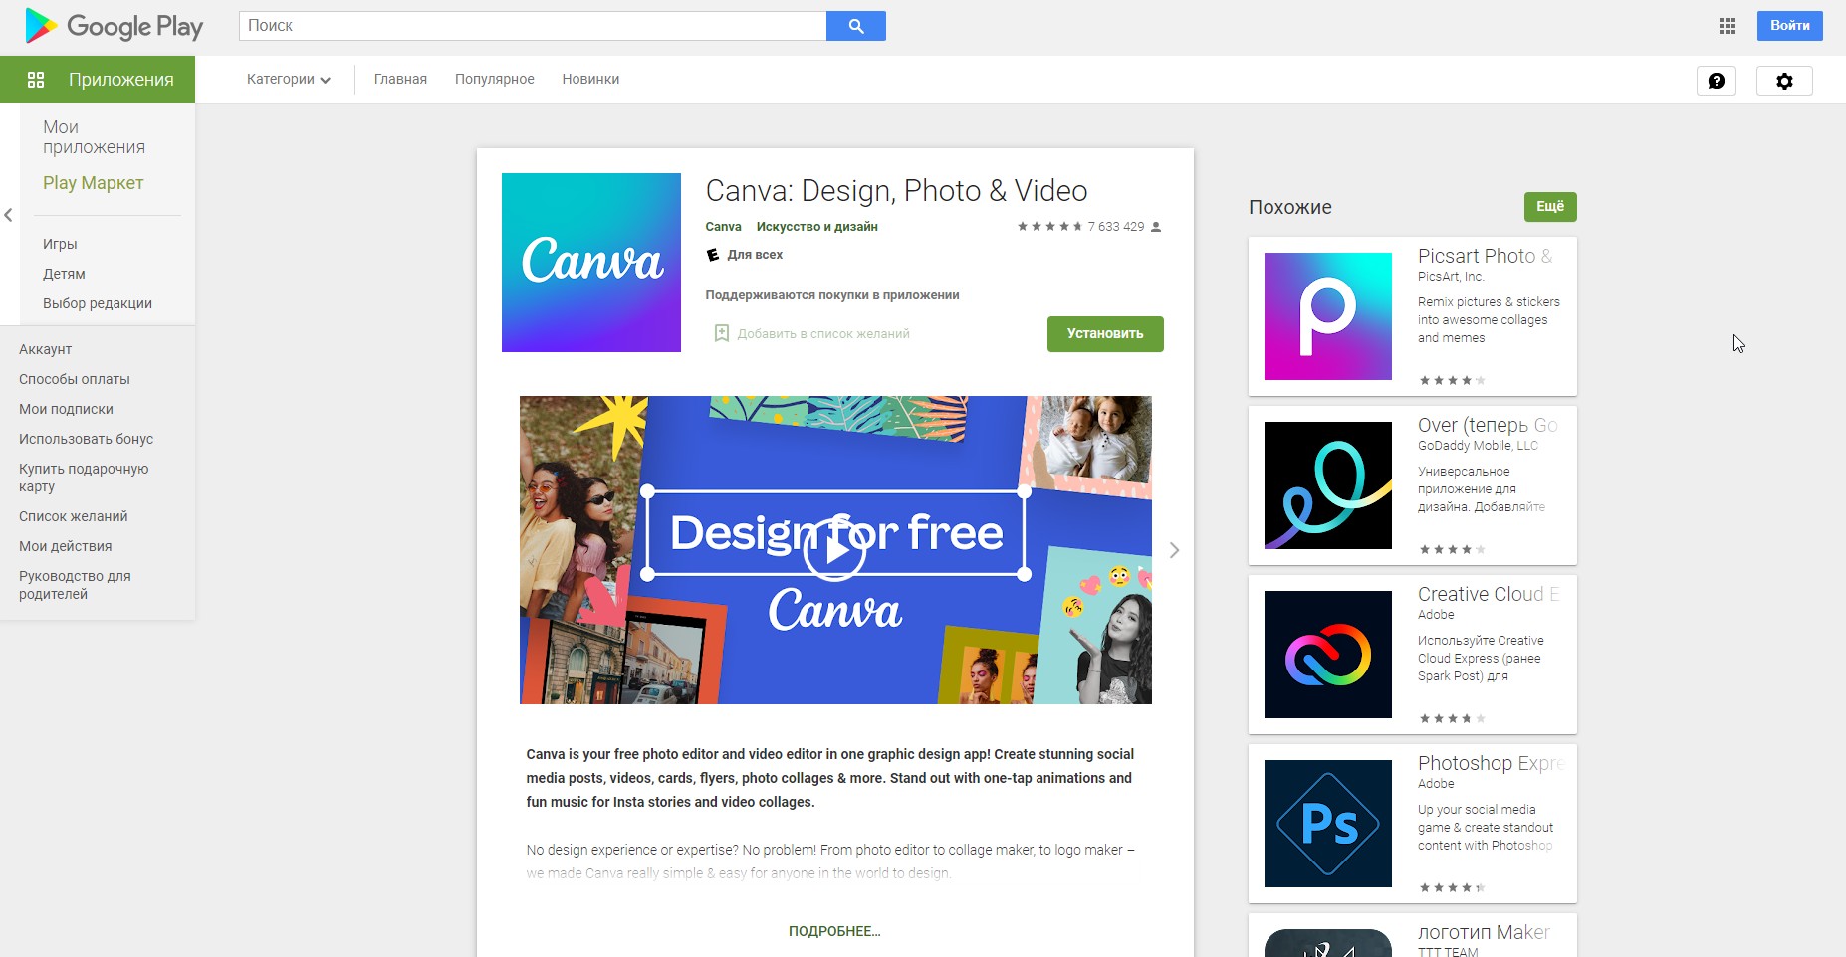1846x957 pixels.
Task: Click Добавить в список желаний
Action: tap(823, 334)
